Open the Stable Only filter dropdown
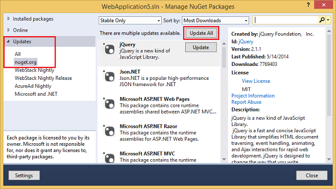 (x=130, y=20)
